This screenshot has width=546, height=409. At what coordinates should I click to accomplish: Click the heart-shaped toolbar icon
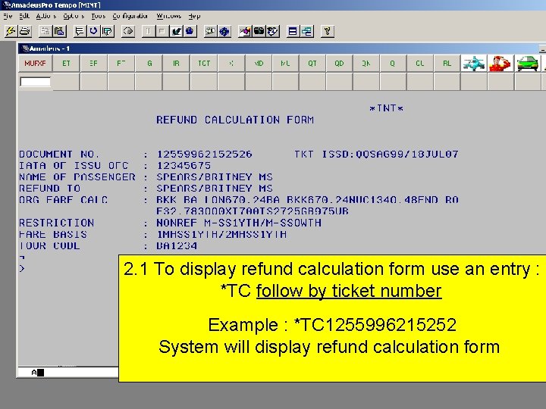tap(273, 31)
